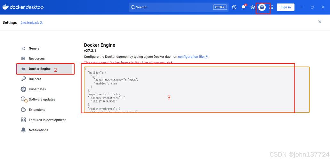330x160 pixels.
Task: Click the Docker Engine heading
Action: 100,45
